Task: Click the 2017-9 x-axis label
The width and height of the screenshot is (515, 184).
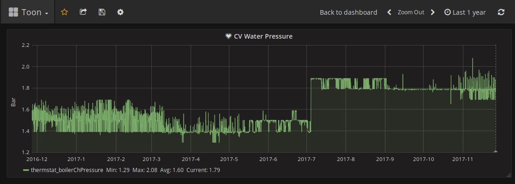Action: click(384, 159)
